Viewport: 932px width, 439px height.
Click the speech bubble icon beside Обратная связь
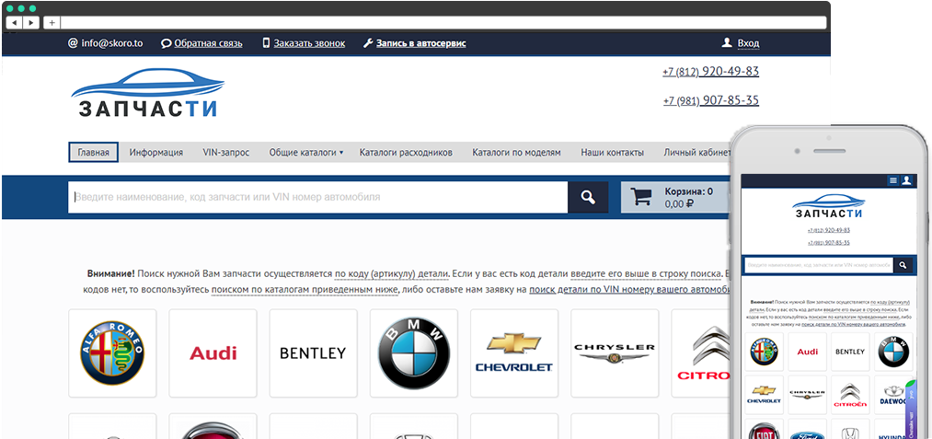pyautogui.click(x=167, y=43)
